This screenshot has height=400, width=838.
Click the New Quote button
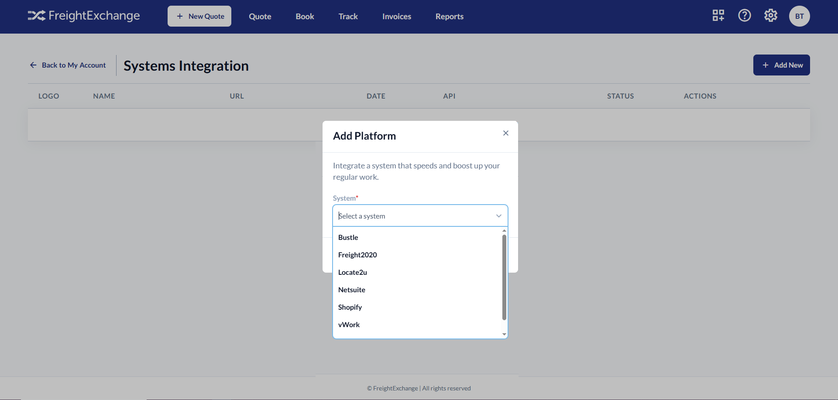pyautogui.click(x=199, y=16)
